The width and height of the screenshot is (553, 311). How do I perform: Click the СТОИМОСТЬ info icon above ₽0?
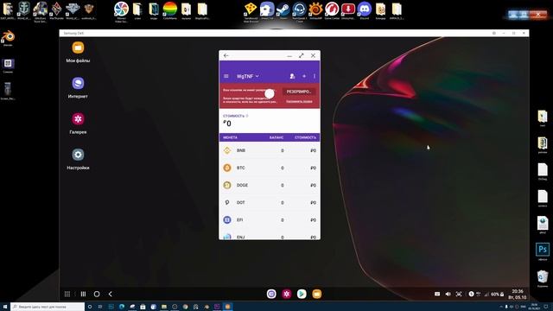[247, 116]
